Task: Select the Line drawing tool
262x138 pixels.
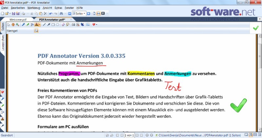Action: click(x=44, y=25)
